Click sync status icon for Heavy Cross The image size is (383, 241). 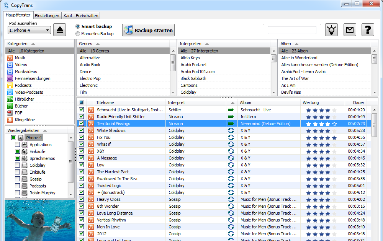(x=231, y=199)
